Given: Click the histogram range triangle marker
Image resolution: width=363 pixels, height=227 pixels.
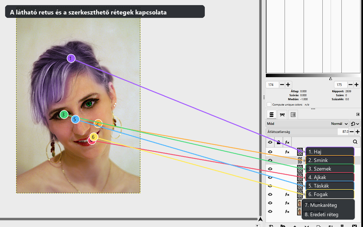Looking at the screenshot, I should 330,79.
